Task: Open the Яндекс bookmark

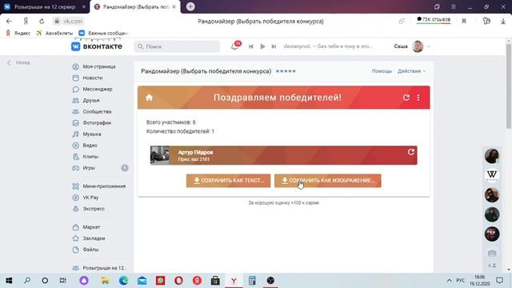Action: pyautogui.click(x=18, y=33)
